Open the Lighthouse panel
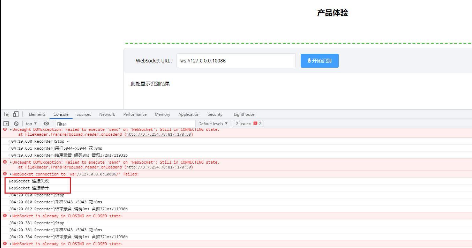This screenshot has height=248, width=472. click(244, 114)
